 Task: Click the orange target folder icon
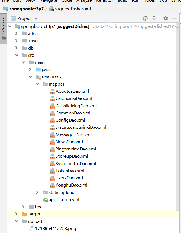24,214
